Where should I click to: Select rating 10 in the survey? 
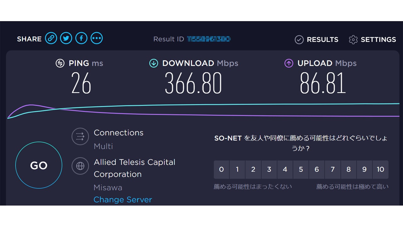click(380, 170)
